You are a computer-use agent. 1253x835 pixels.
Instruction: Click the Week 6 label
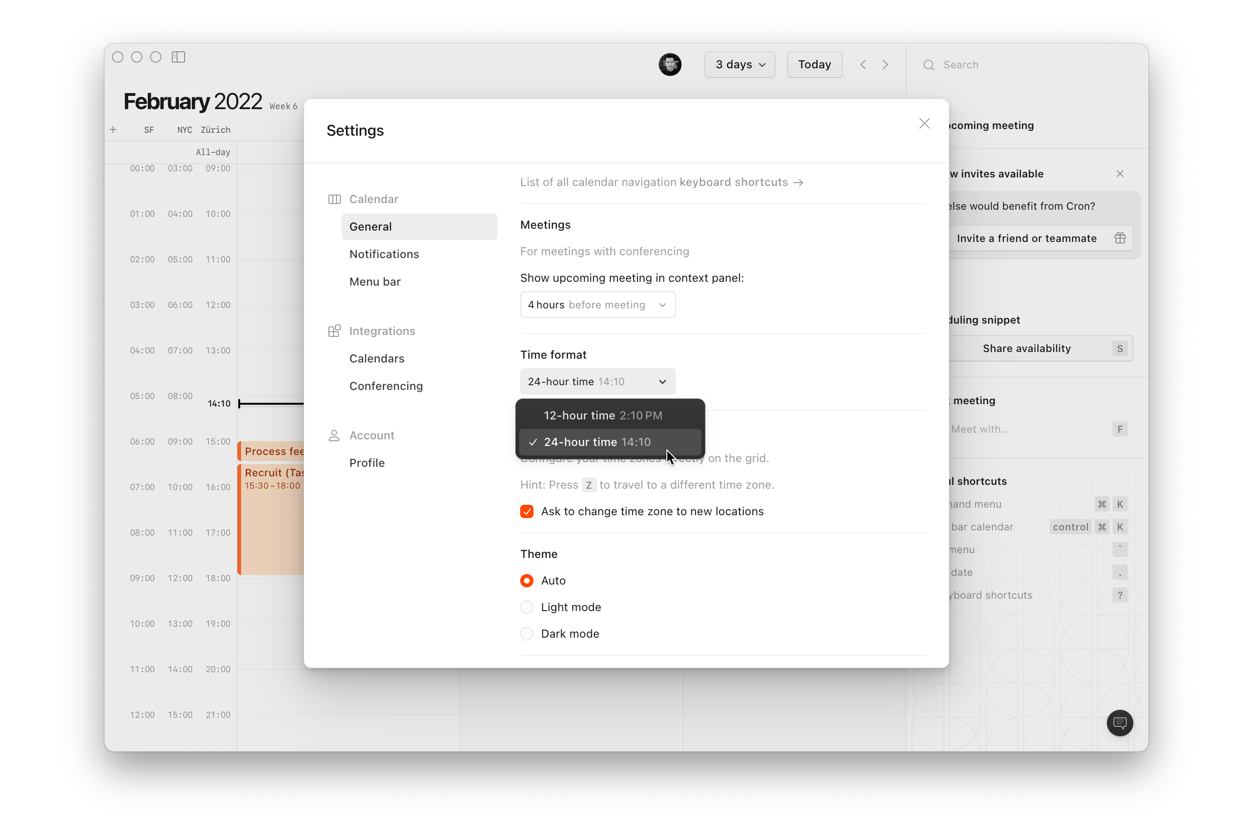coord(283,106)
